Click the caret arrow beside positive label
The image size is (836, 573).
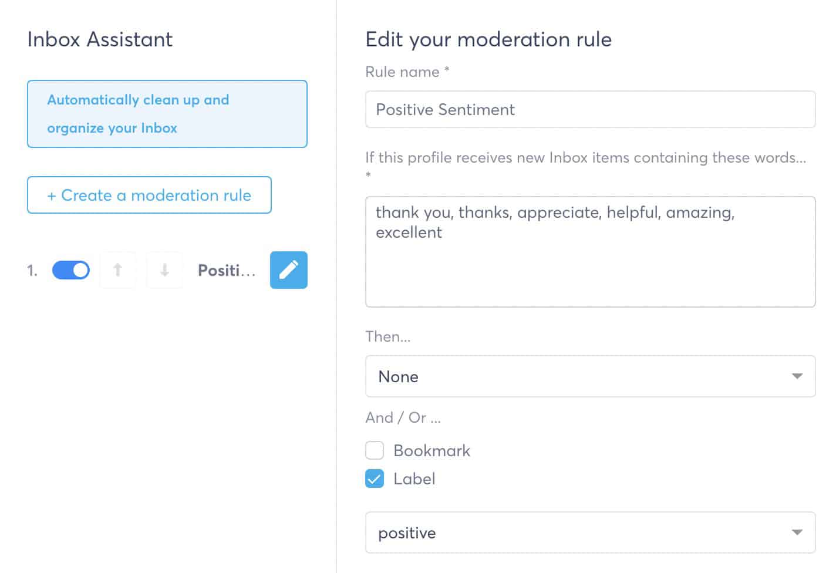pyautogui.click(x=797, y=532)
